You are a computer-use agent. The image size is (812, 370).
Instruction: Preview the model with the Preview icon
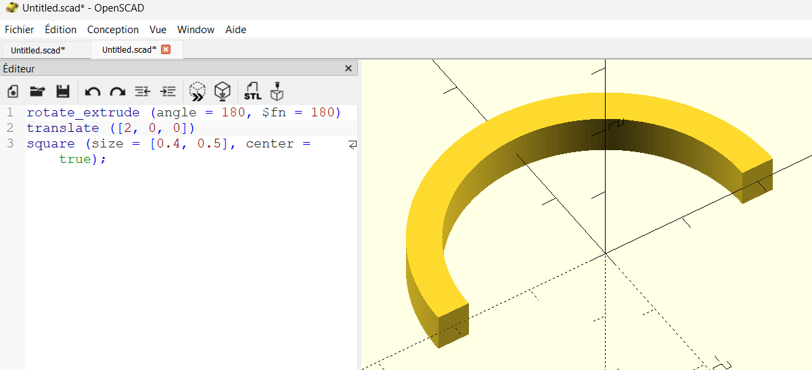click(x=197, y=91)
